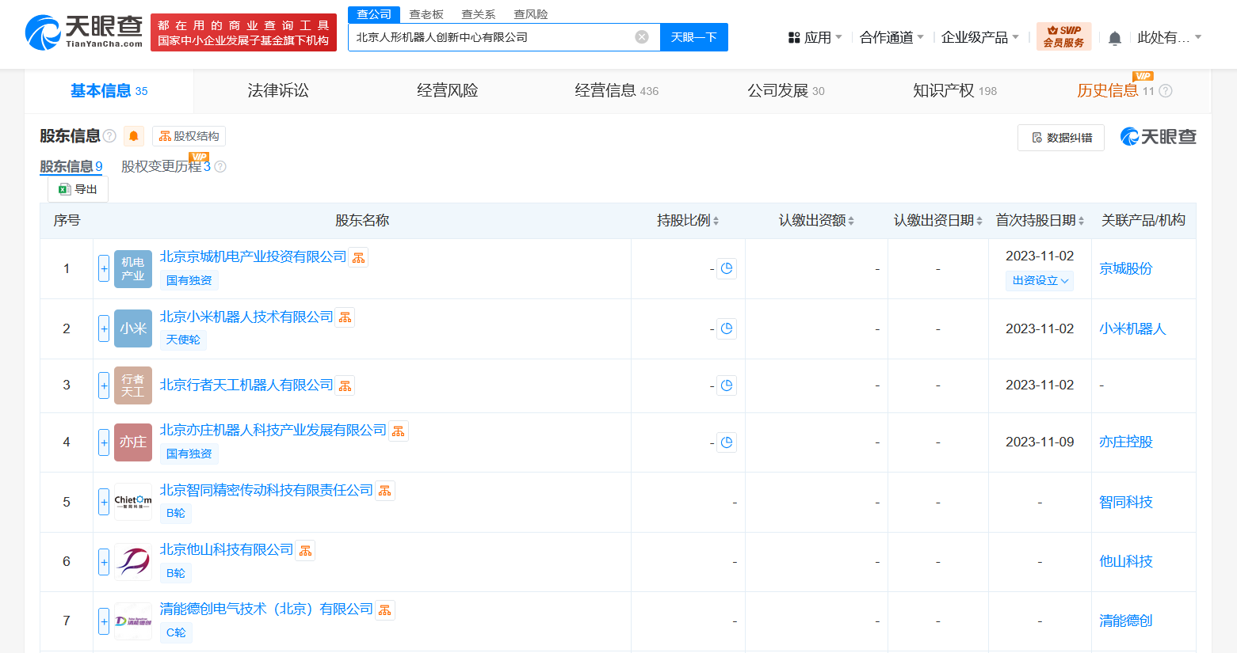The height and width of the screenshot is (653, 1237).
Task: Click 清能德创 company logo thumbnail
Action: pyautogui.click(x=133, y=621)
